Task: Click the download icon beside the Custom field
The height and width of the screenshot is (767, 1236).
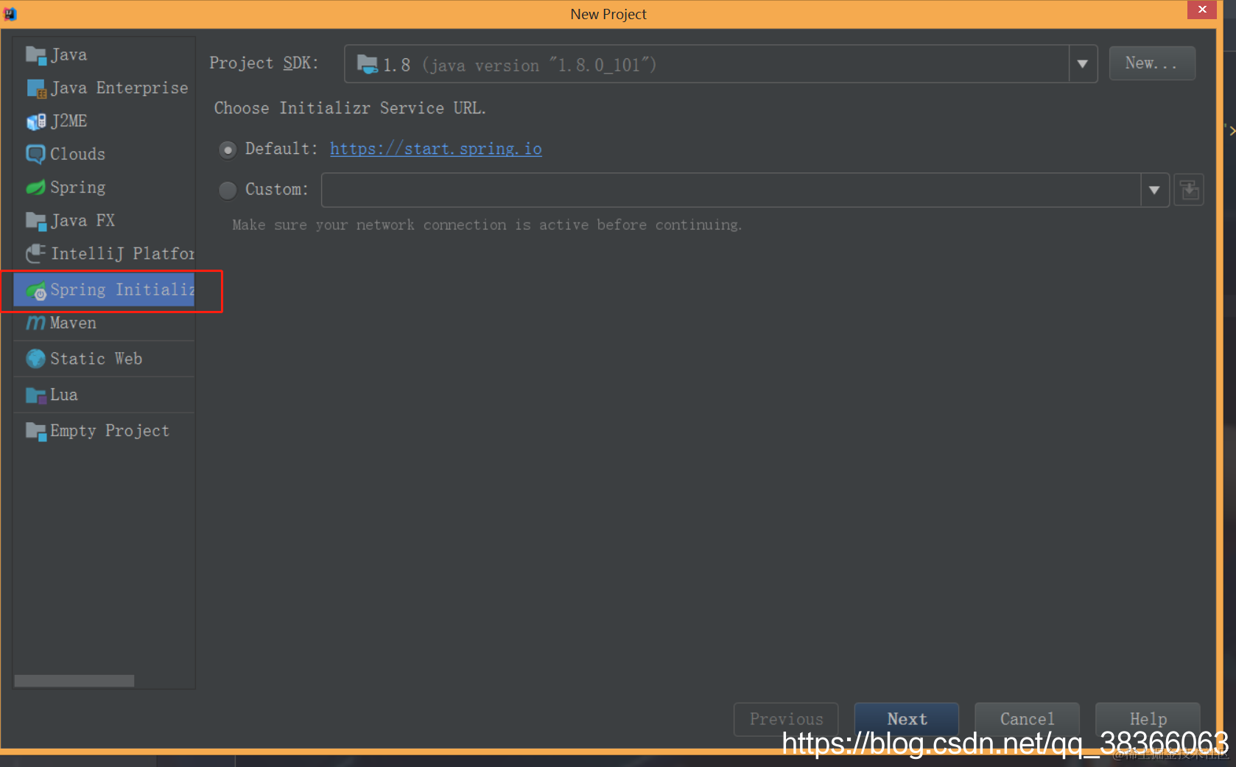Action: [x=1188, y=190]
